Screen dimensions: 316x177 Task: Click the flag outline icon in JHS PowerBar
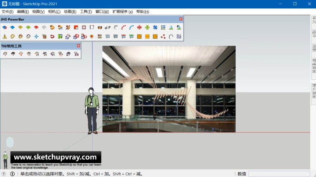(92, 27)
